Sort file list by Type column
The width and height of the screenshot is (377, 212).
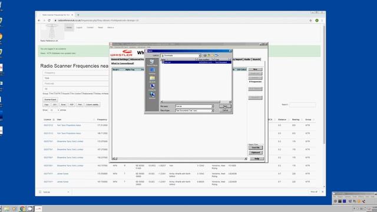[x=221, y=59]
